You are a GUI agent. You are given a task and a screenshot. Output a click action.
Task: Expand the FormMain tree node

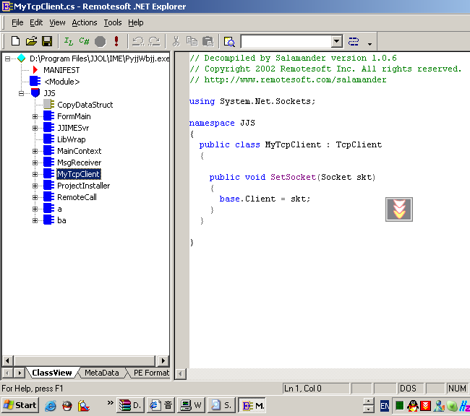(35, 116)
